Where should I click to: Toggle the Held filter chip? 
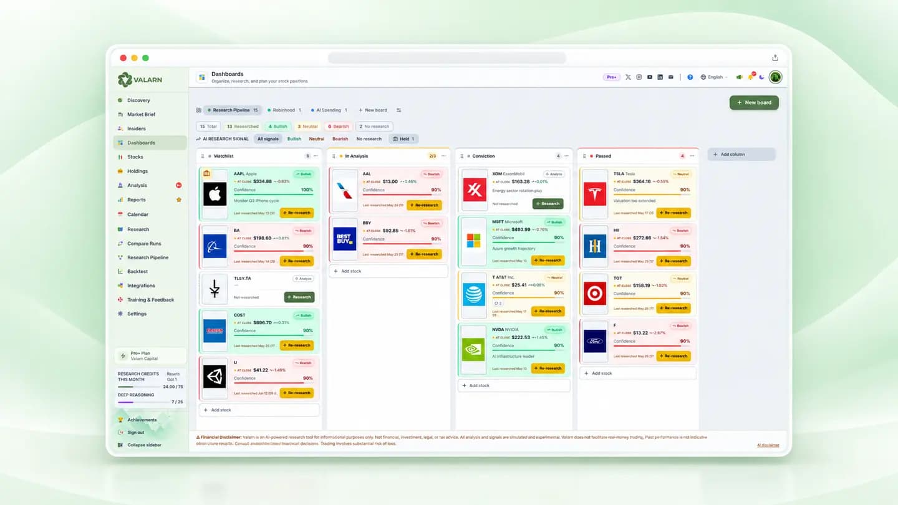coord(403,139)
